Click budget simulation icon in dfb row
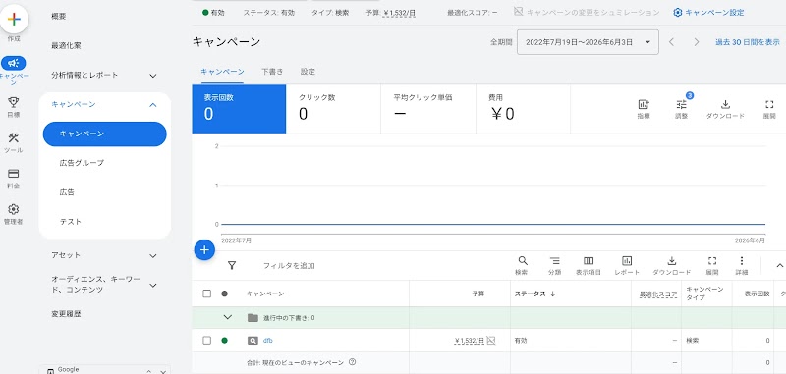This screenshot has width=786, height=374. (491, 341)
